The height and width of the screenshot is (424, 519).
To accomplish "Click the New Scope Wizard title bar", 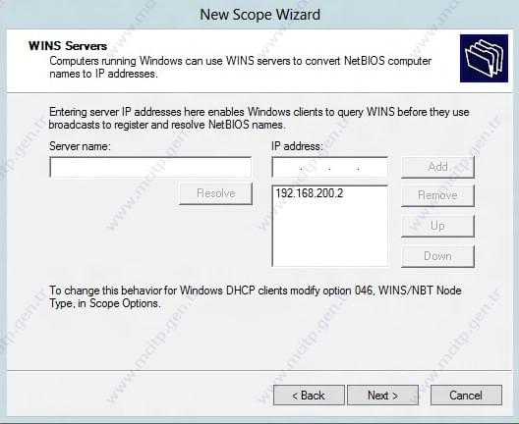I will click(x=259, y=15).
